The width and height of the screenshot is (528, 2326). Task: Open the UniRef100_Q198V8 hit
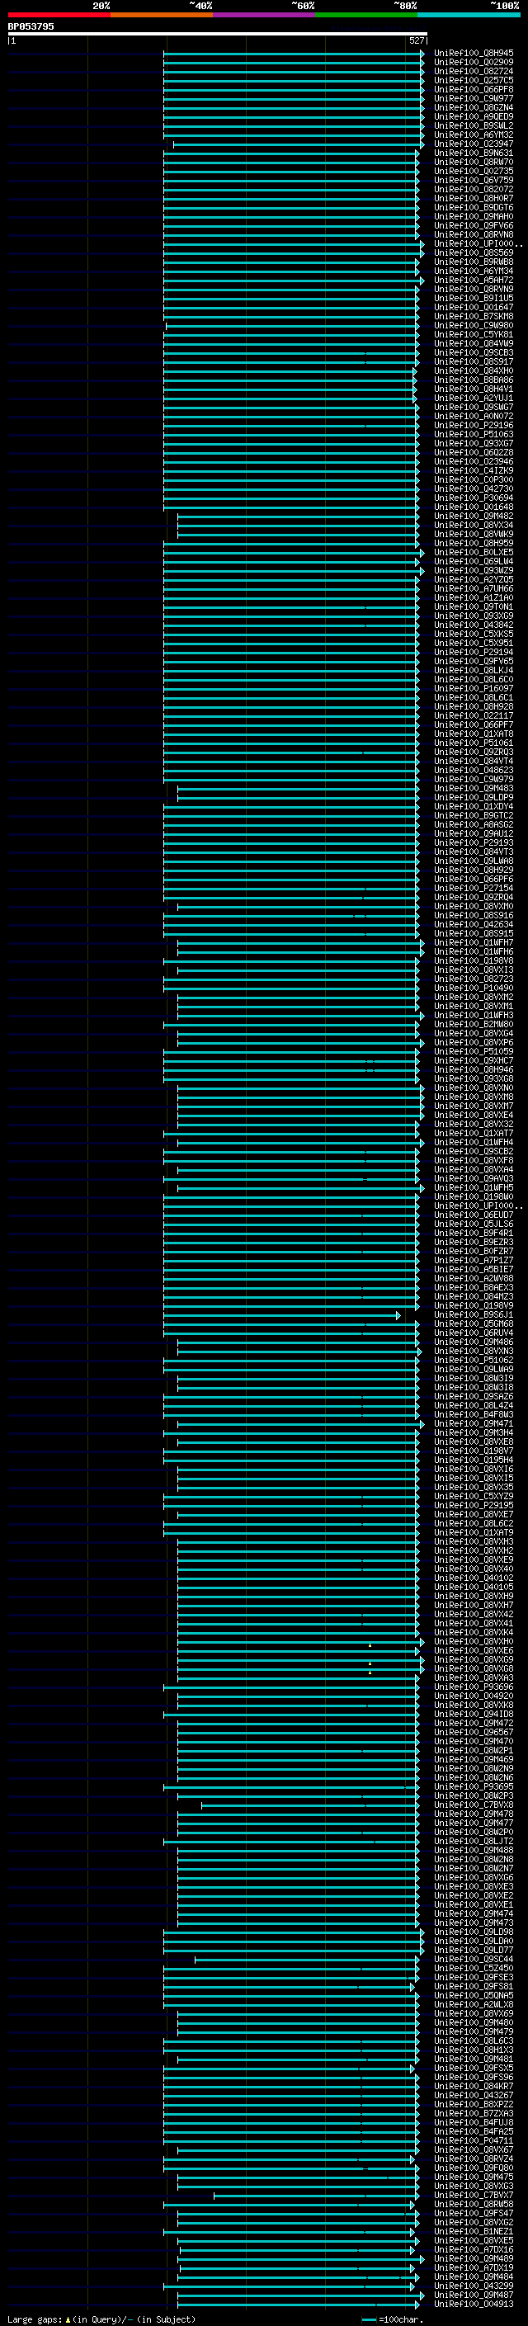pos(474,960)
